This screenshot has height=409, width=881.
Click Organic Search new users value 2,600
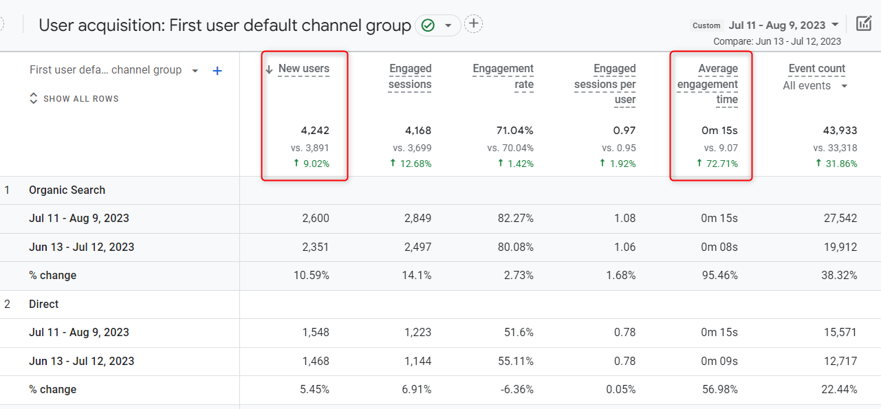(x=316, y=219)
